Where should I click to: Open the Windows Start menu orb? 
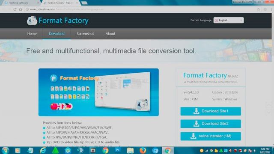point(5,150)
